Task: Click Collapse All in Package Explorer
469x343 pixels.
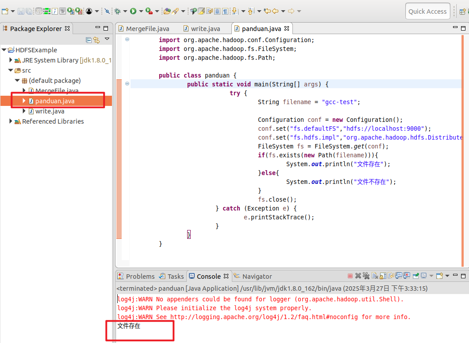Action: click(x=89, y=40)
